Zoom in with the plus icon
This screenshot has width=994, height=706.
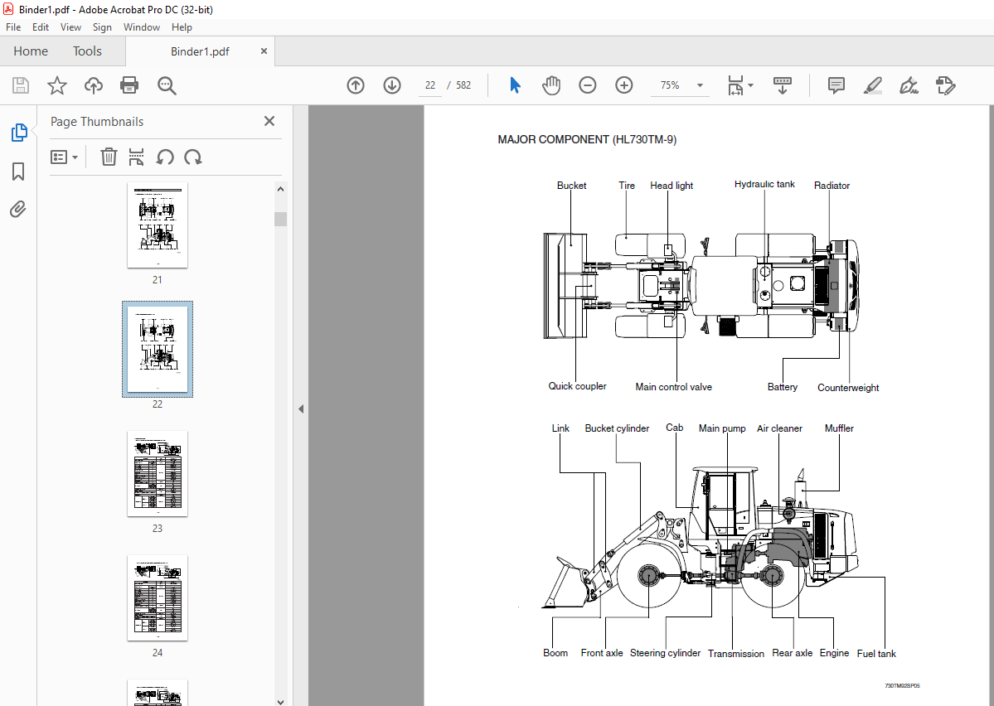623,85
